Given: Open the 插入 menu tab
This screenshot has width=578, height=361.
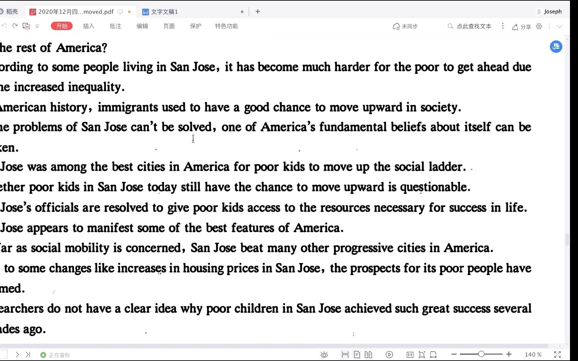Looking at the screenshot, I should click(x=89, y=26).
